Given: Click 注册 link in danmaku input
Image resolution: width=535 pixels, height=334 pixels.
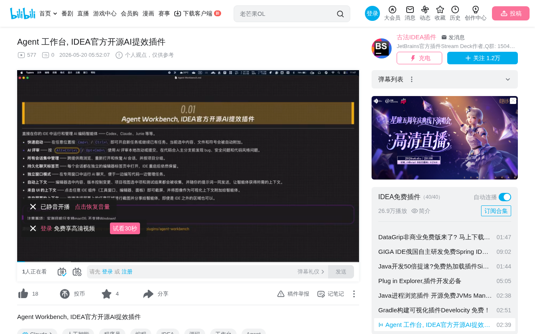Looking at the screenshot, I should tap(127, 272).
